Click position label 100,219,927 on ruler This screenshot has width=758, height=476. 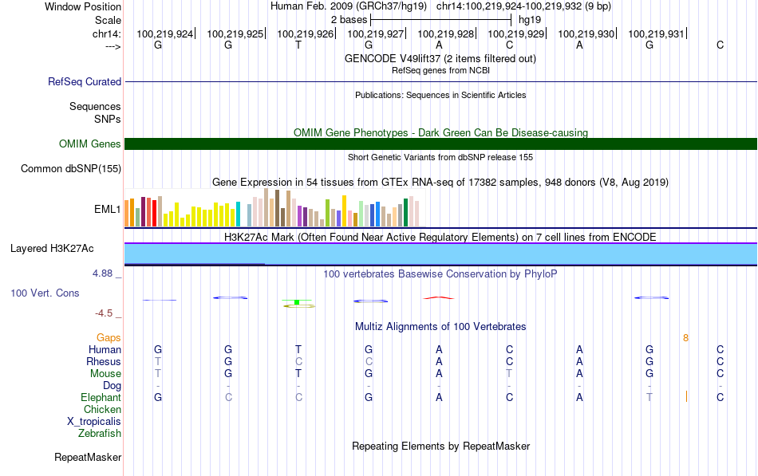coord(375,33)
